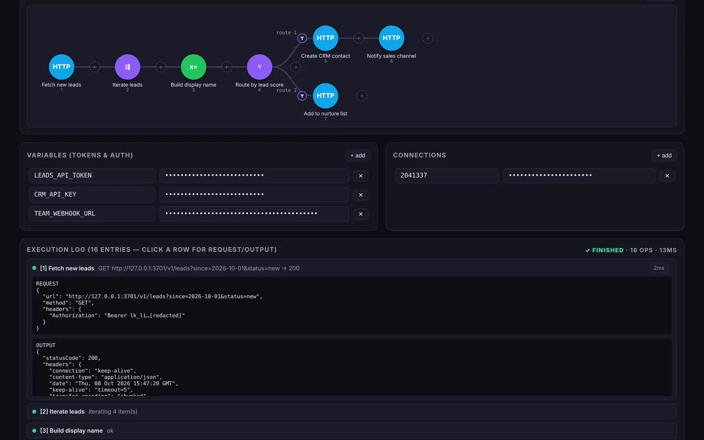Remove the CRM_API_KEY variable
Viewport: 704px width, 440px height.
coord(361,195)
